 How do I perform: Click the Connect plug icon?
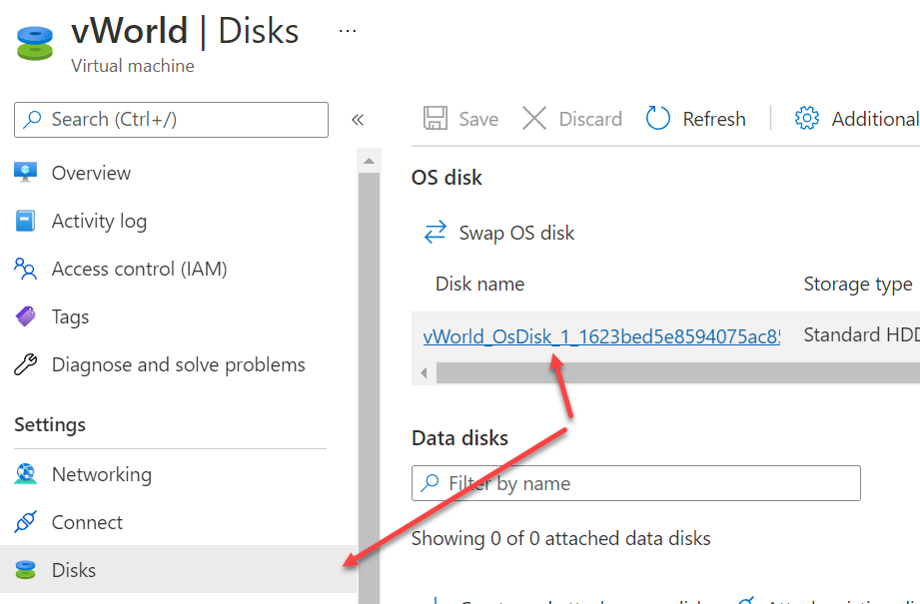pyautogui.click(x=26, y=522)
